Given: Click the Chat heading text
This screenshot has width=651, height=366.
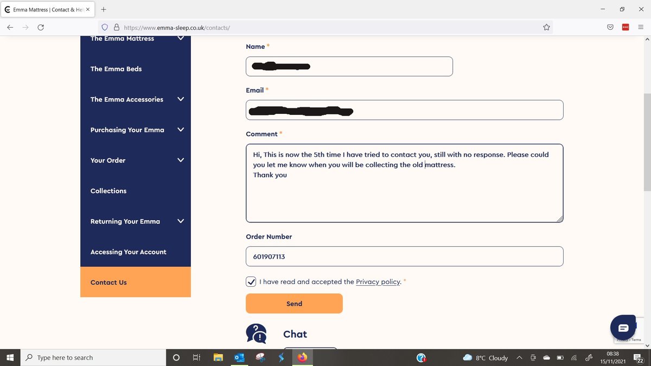Looking at the screenshot, I should click(x=295, y=334).
